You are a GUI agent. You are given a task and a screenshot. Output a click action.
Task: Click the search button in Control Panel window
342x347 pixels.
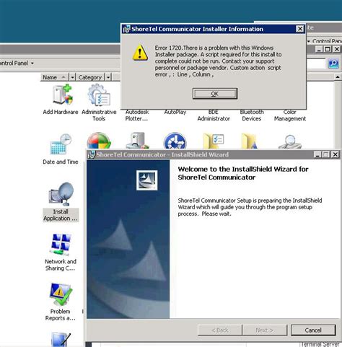(333, 63)
